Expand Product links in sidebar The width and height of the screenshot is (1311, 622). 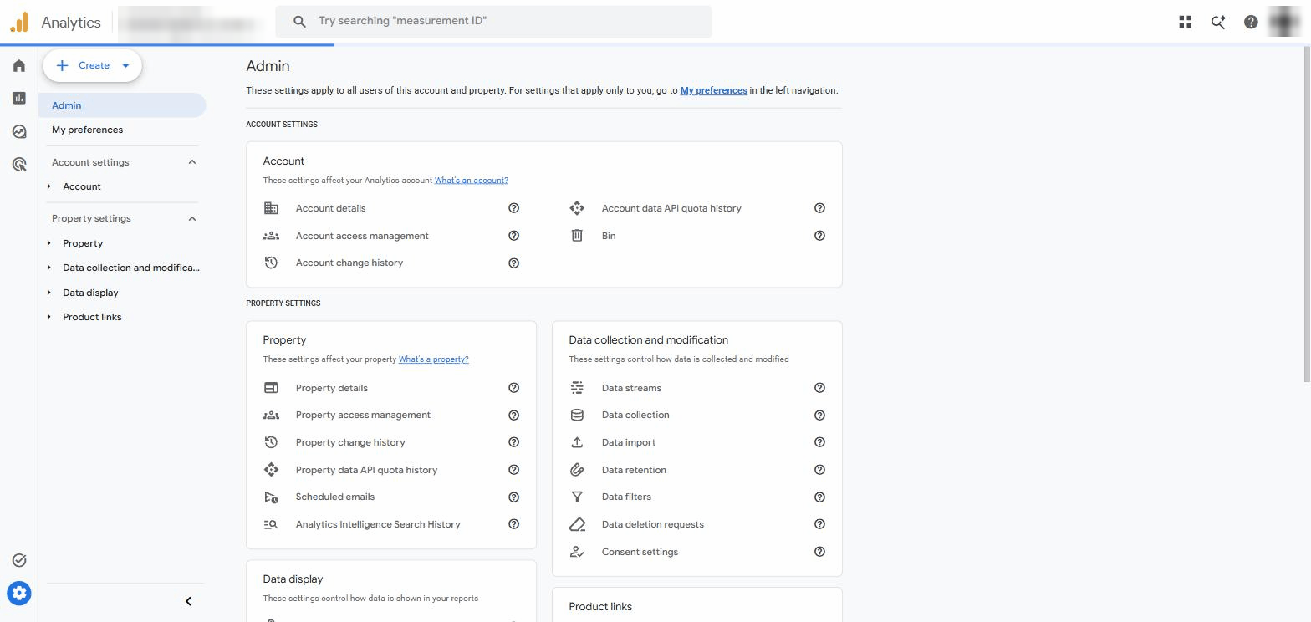[x=49, y=317]
